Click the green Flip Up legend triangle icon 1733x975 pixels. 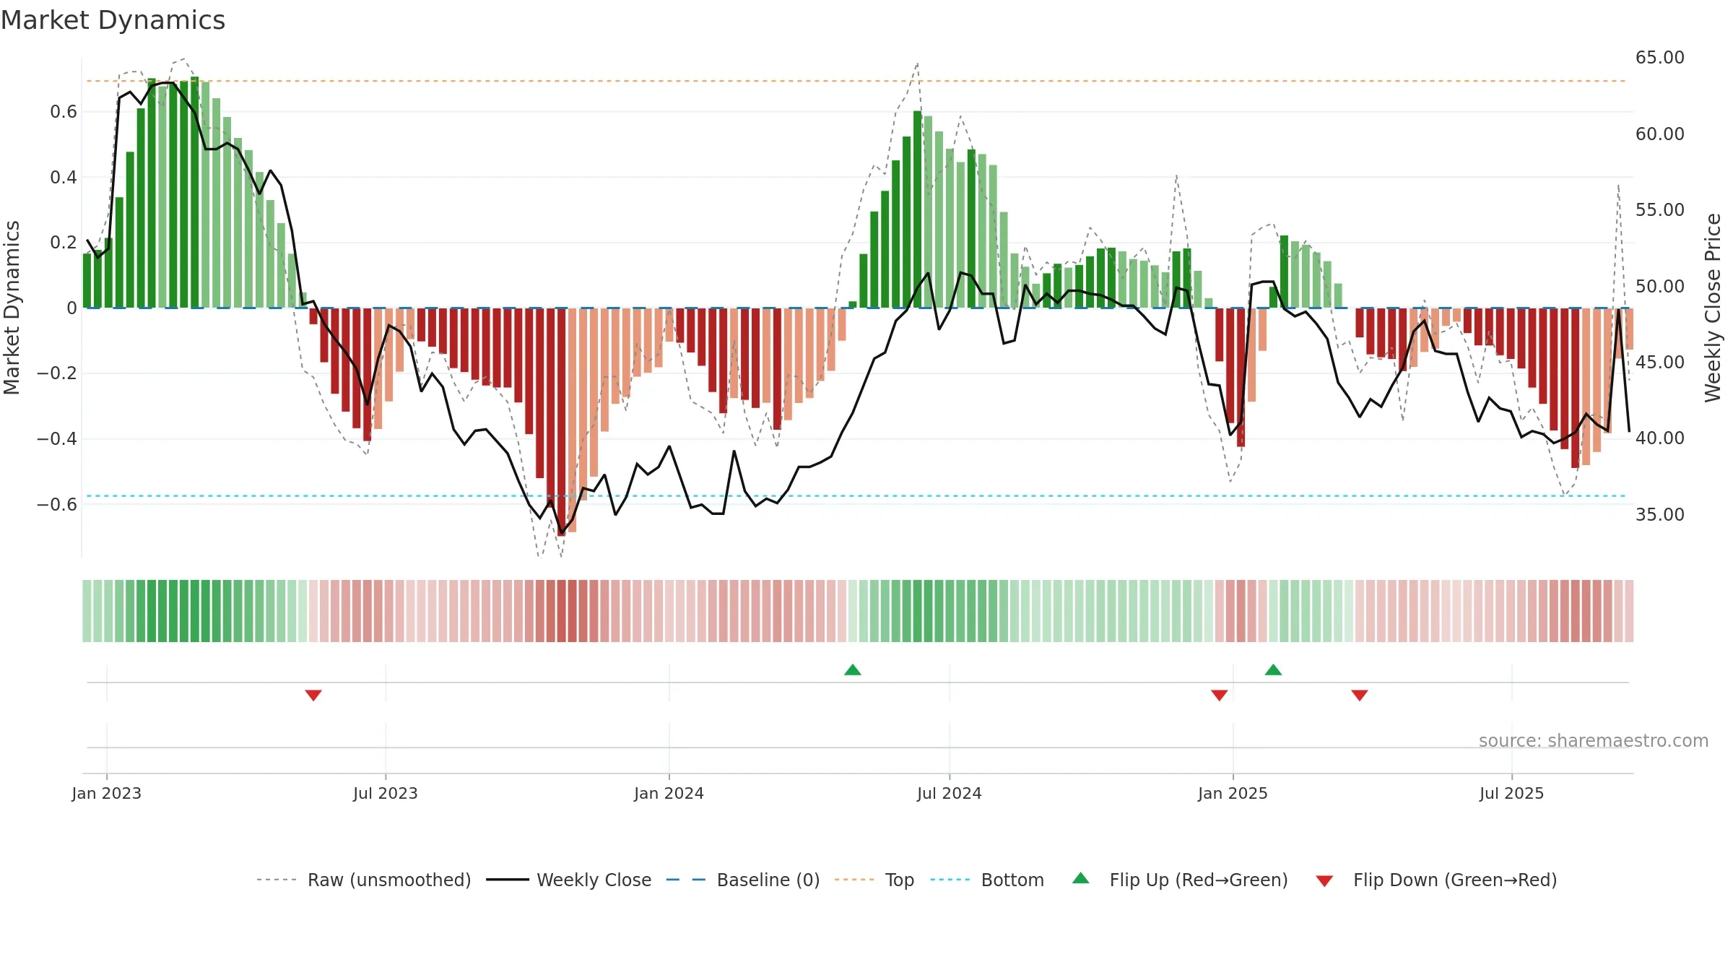(1081, 878)
